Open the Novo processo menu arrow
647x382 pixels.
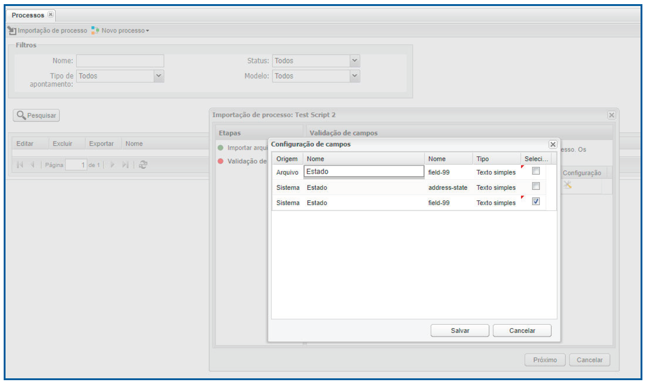click(x=147, y=31)
